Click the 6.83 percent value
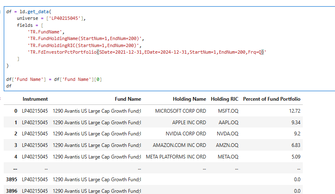The height and width of the screenshot is (194, 335). [x=296, y=145]
